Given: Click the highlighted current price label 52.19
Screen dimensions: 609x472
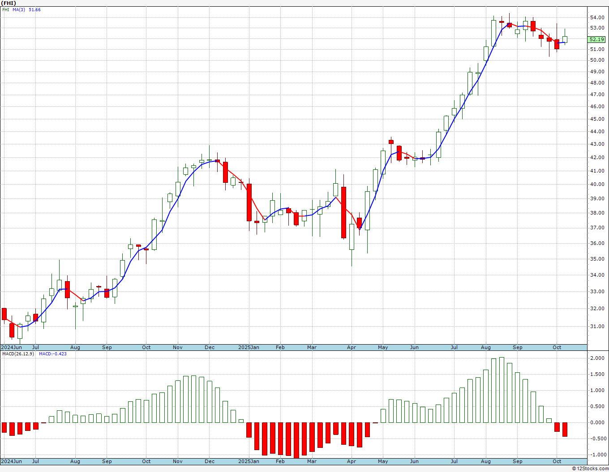Looking at the screenshot, I should (597, 39).
